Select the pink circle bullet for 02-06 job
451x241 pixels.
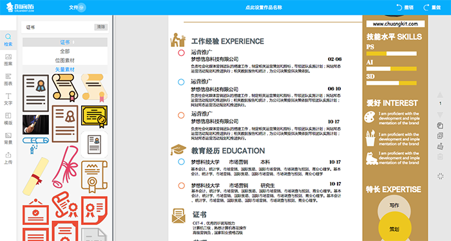tap(181, 53)
